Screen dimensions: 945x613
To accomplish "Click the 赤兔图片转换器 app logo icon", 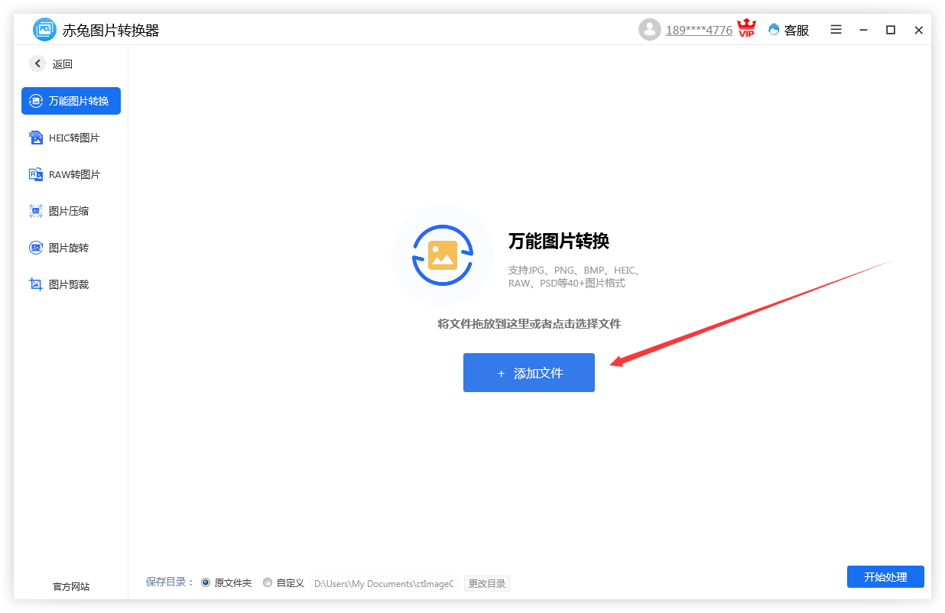I will point(45,30).
